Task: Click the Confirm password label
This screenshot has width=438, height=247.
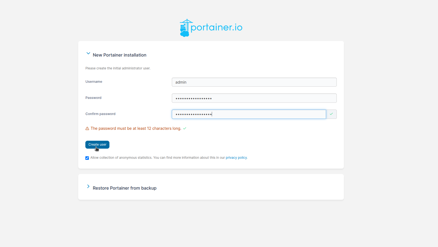Action: pyautogui.click(x=100, y=114)
